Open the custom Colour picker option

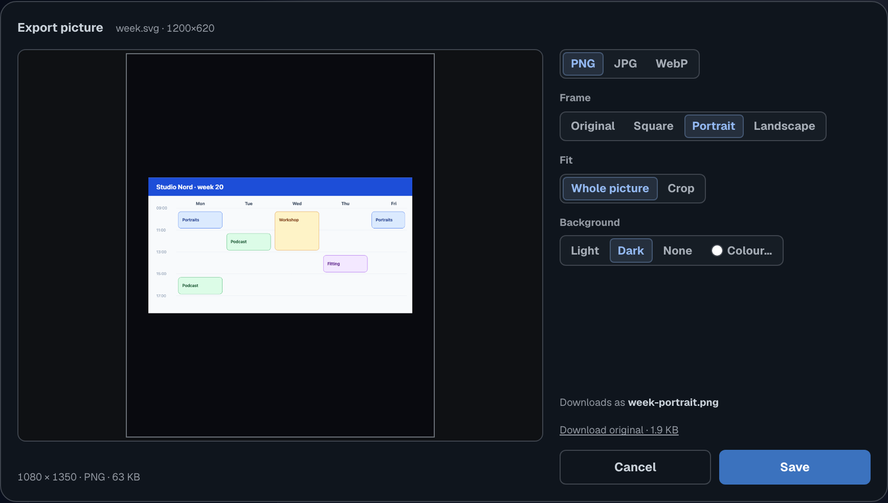point(741,251)
